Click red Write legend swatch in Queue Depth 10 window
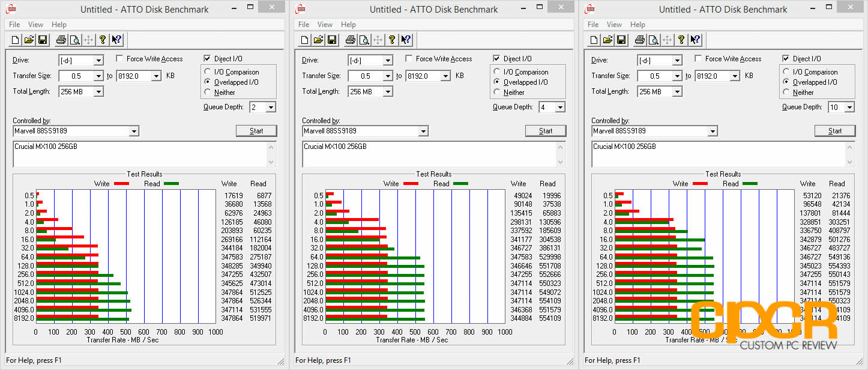This screenshot has height=370, width=868. click(701, 184)
